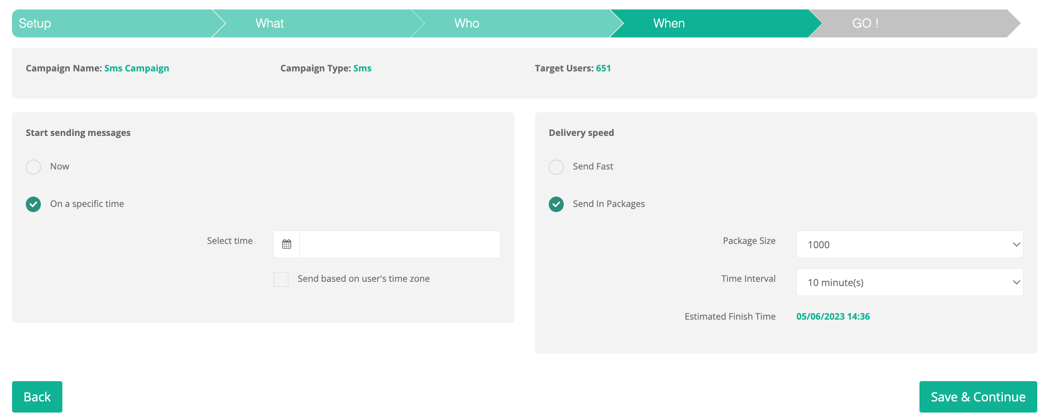Click the calendar icon beside Select time
The image size is (1039, 419).
286,244
